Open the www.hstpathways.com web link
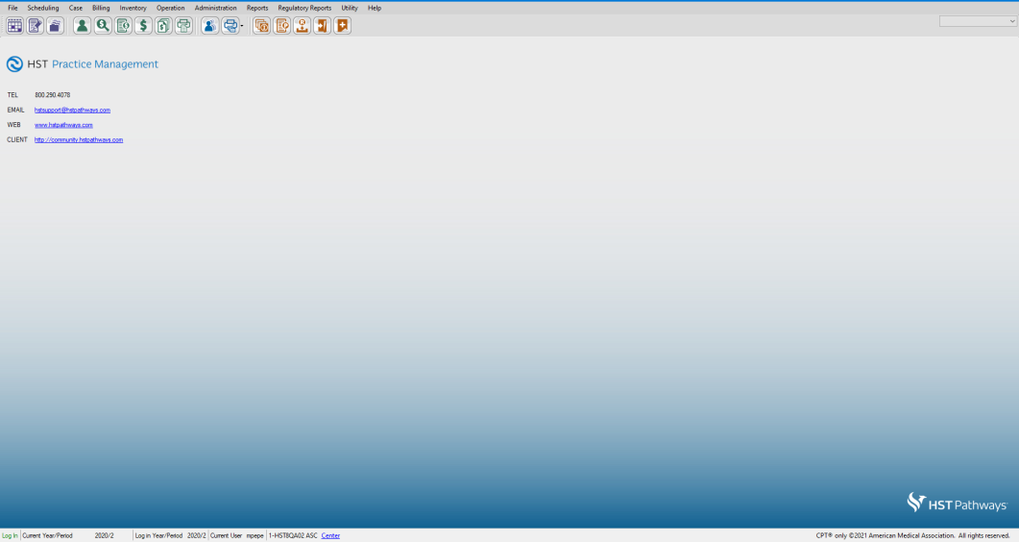 [63, 125]
